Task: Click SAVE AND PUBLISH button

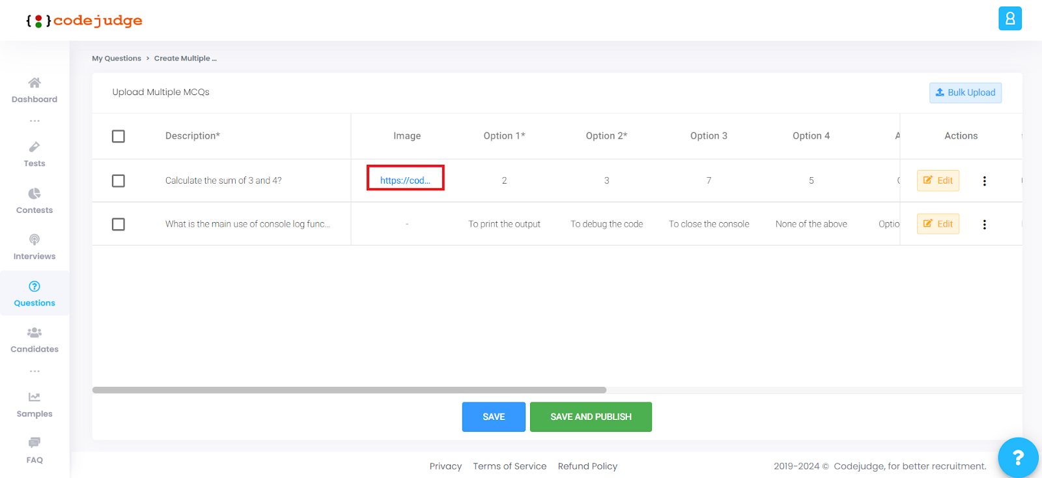Action: coord(591,417)
